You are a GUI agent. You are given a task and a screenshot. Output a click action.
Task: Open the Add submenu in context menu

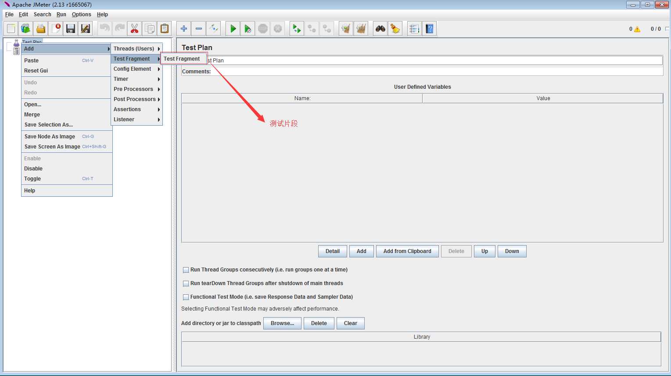67,49
